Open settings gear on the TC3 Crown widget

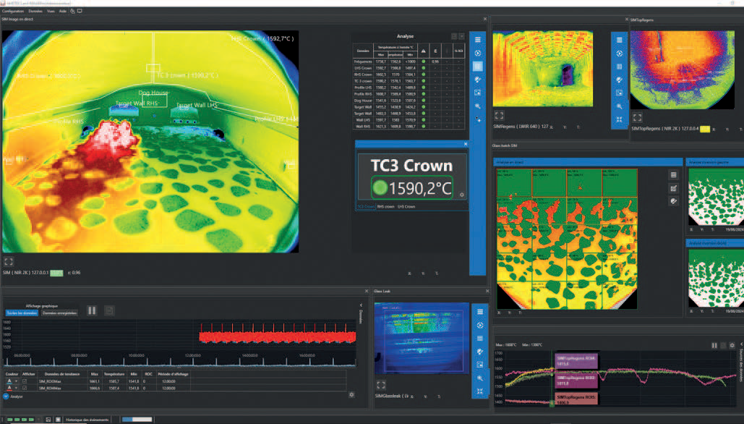tap(462, 195)
